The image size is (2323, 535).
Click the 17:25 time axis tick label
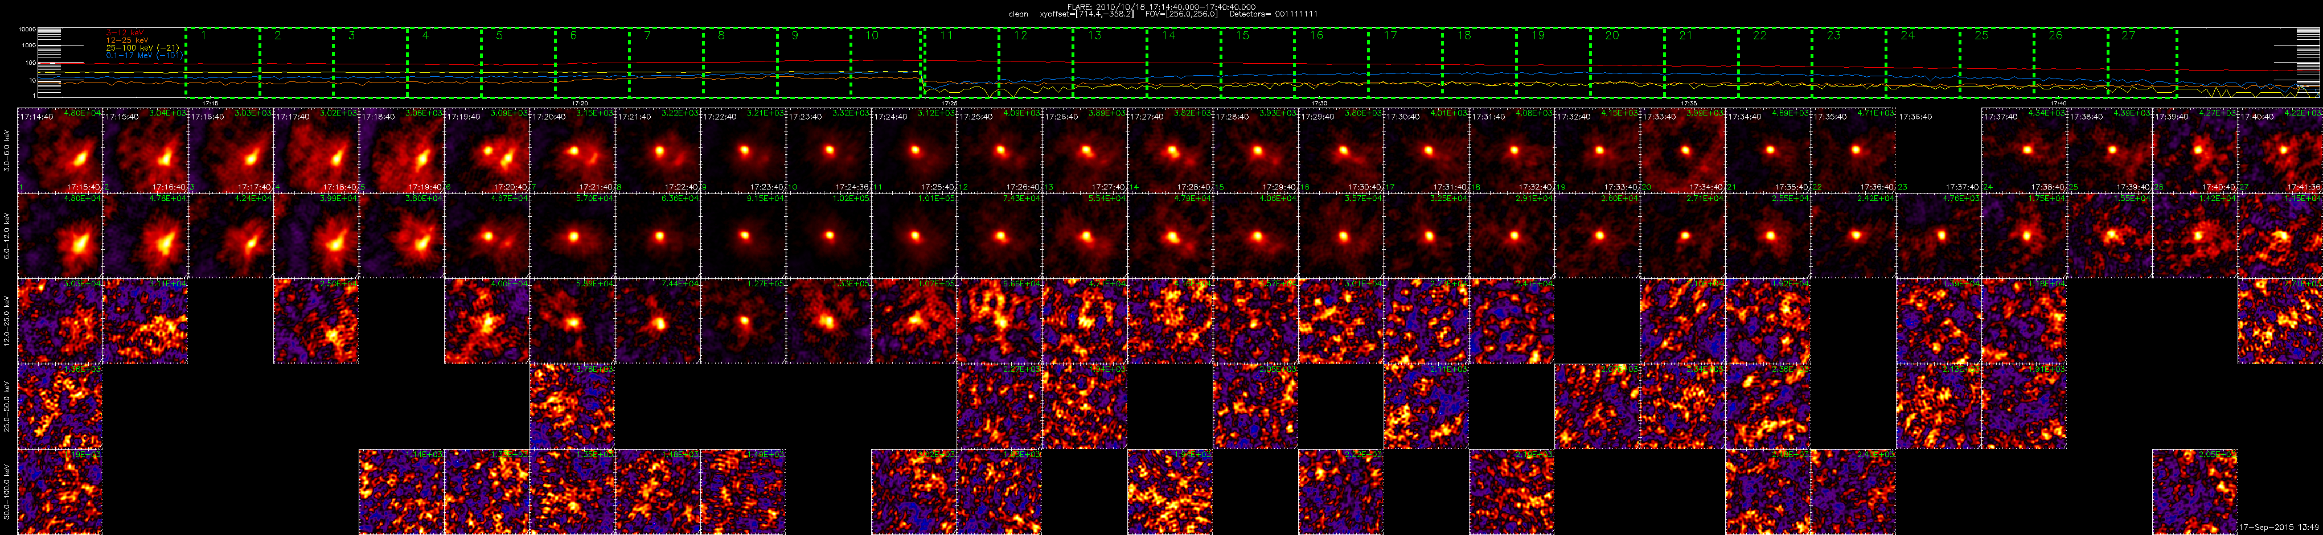point(950,104)
